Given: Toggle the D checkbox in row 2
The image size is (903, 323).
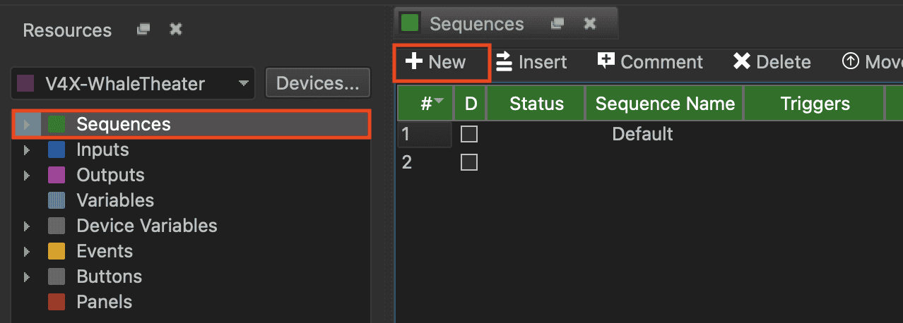Looking at the screenshot, I should (x=469, y=163).
